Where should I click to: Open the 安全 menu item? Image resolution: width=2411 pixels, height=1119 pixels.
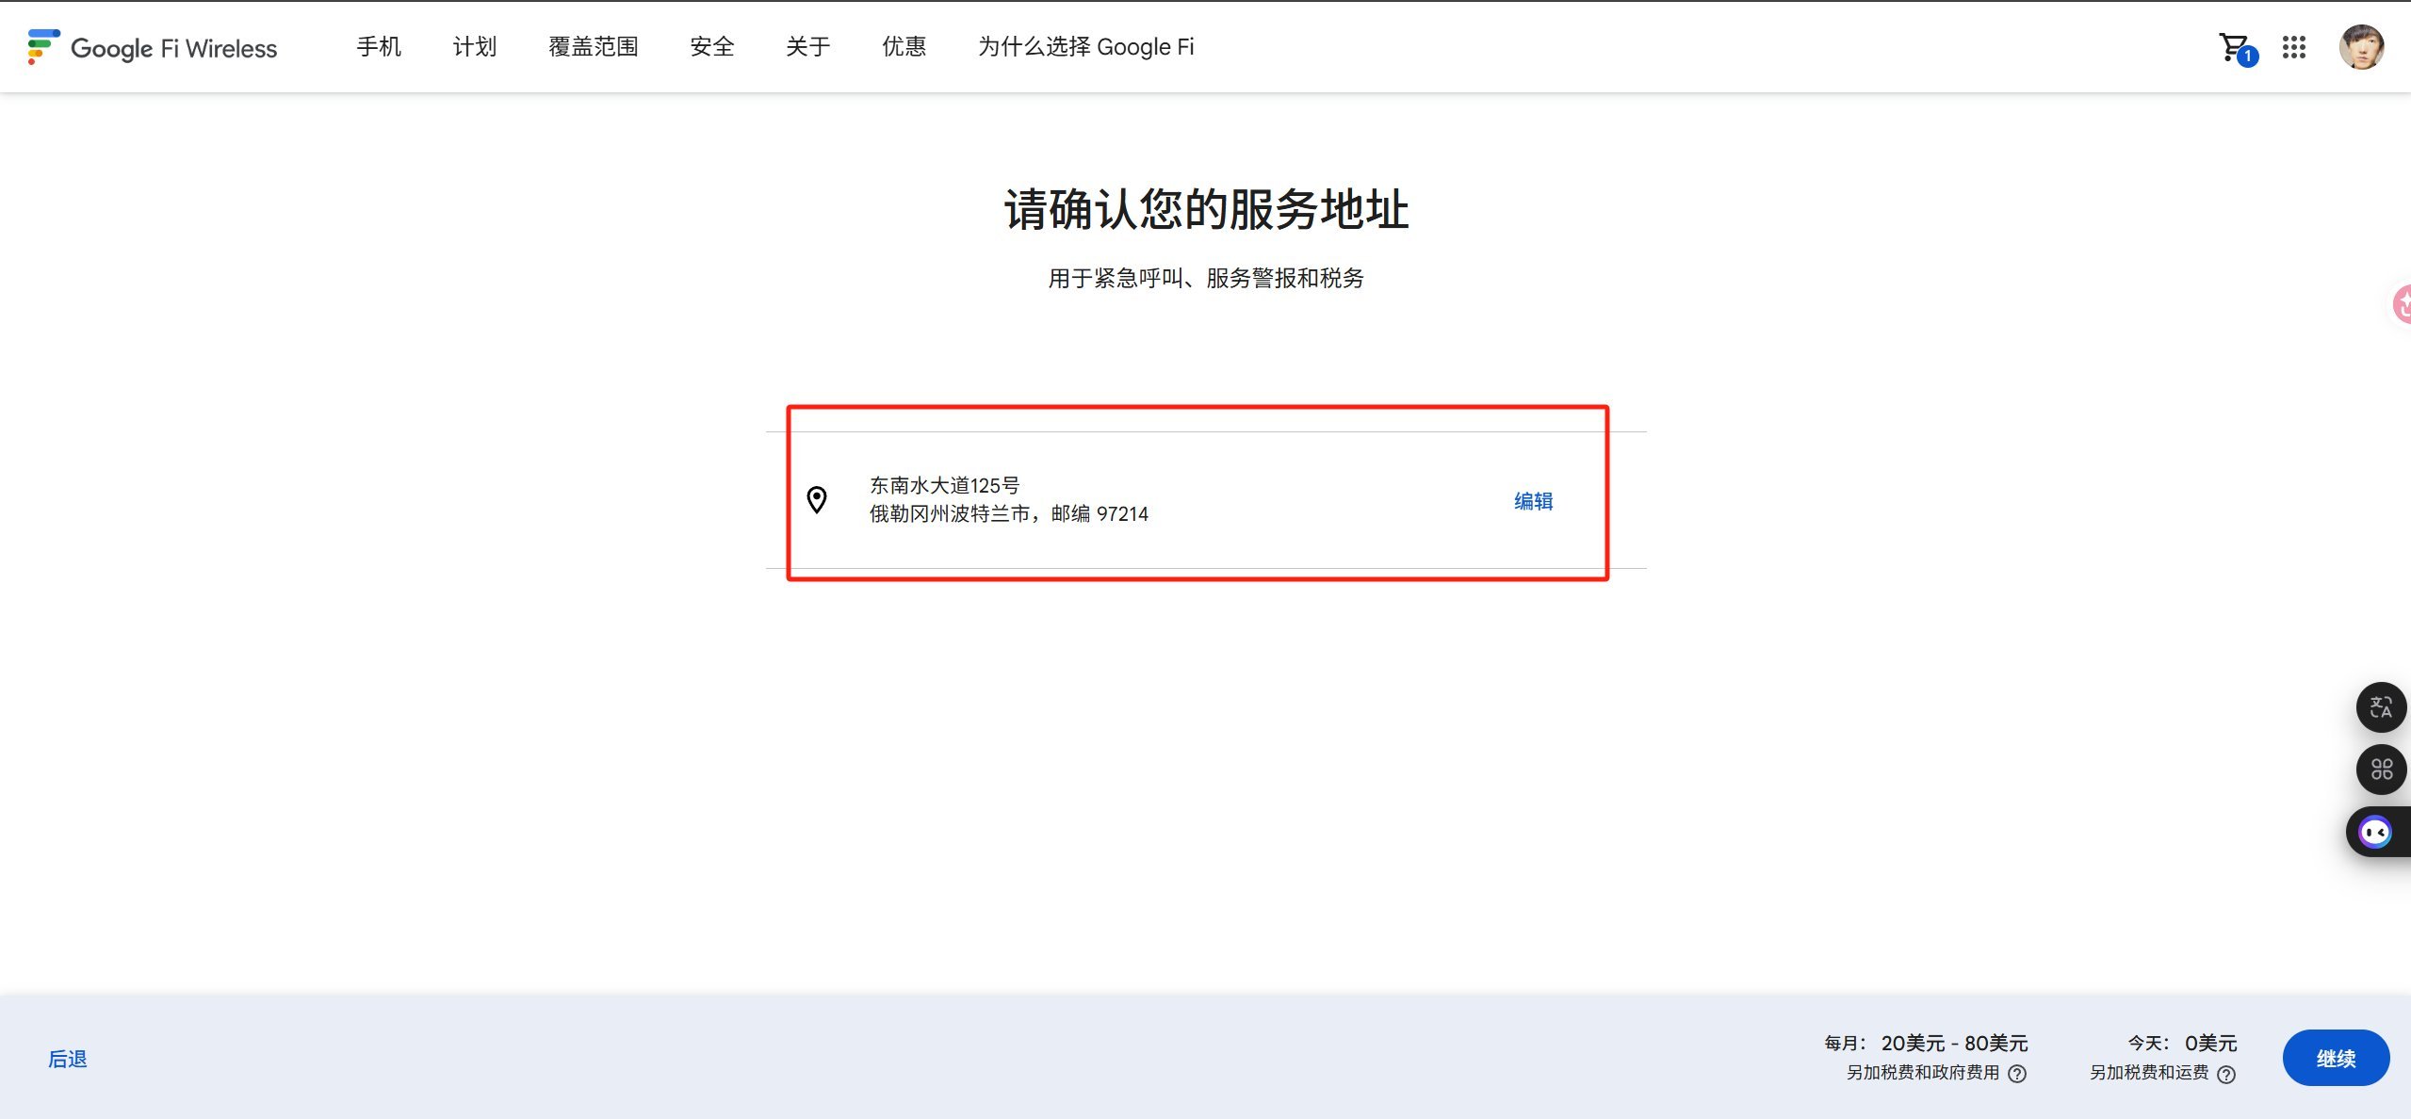(712, 47)
